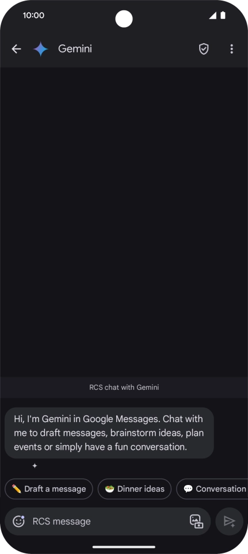
Task: Tap the salad emoji on Dinner chip
Action: (x=110, y=489)
